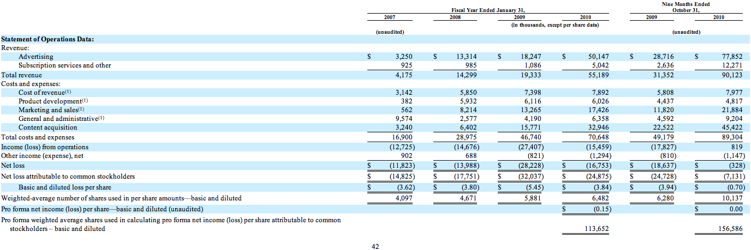The width and height of the screenshot is (751, 250).
Task: Select weighted-average shares value 10,137
Action: 731,198
